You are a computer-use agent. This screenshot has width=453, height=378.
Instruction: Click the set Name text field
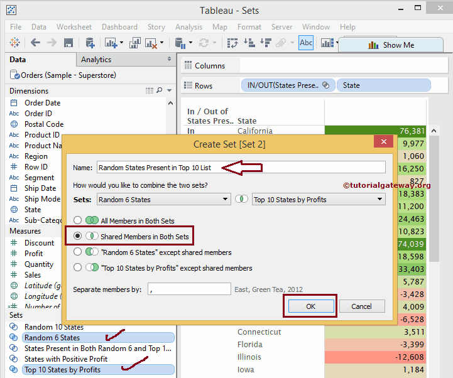click(240, 167)
